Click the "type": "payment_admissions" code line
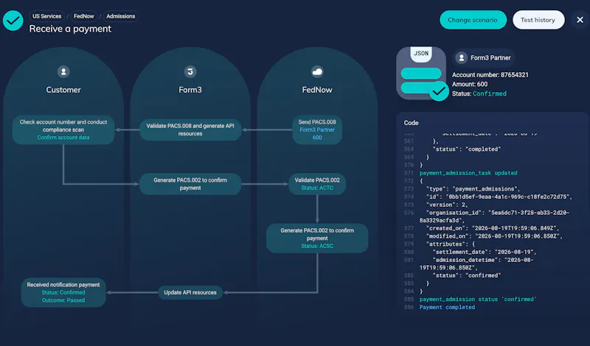 click(x=473, y=188)
